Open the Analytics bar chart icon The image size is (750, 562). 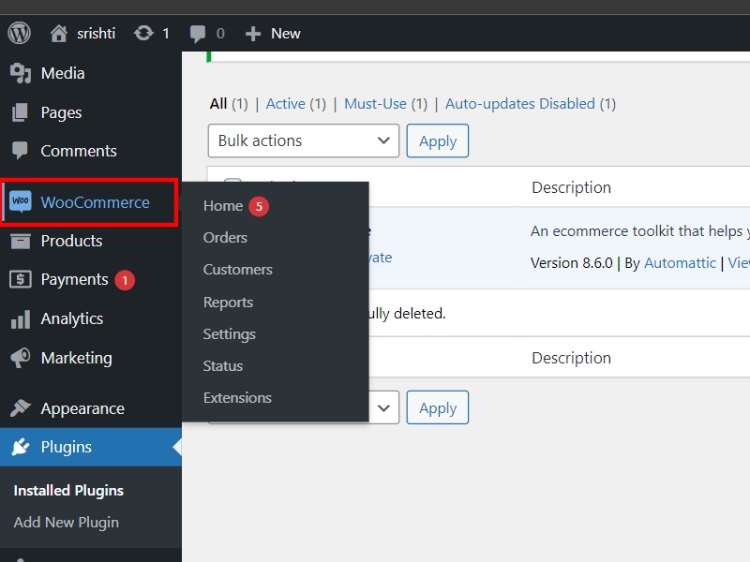point(21,318)
